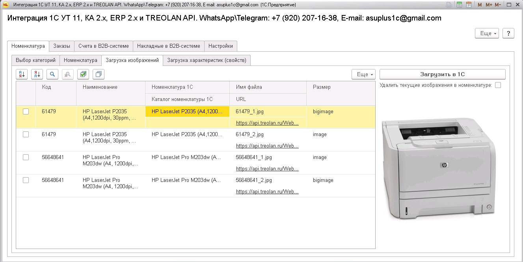523x262 pixels.
Task: Click Код 61479 in the bigimage row
Action: pos(49,112)
